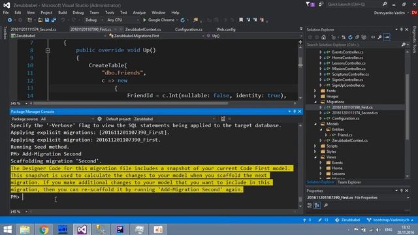The image size is (418, 235).
Task: Open Google Chrome from taskbar
Action: click(x=44, y=229)
